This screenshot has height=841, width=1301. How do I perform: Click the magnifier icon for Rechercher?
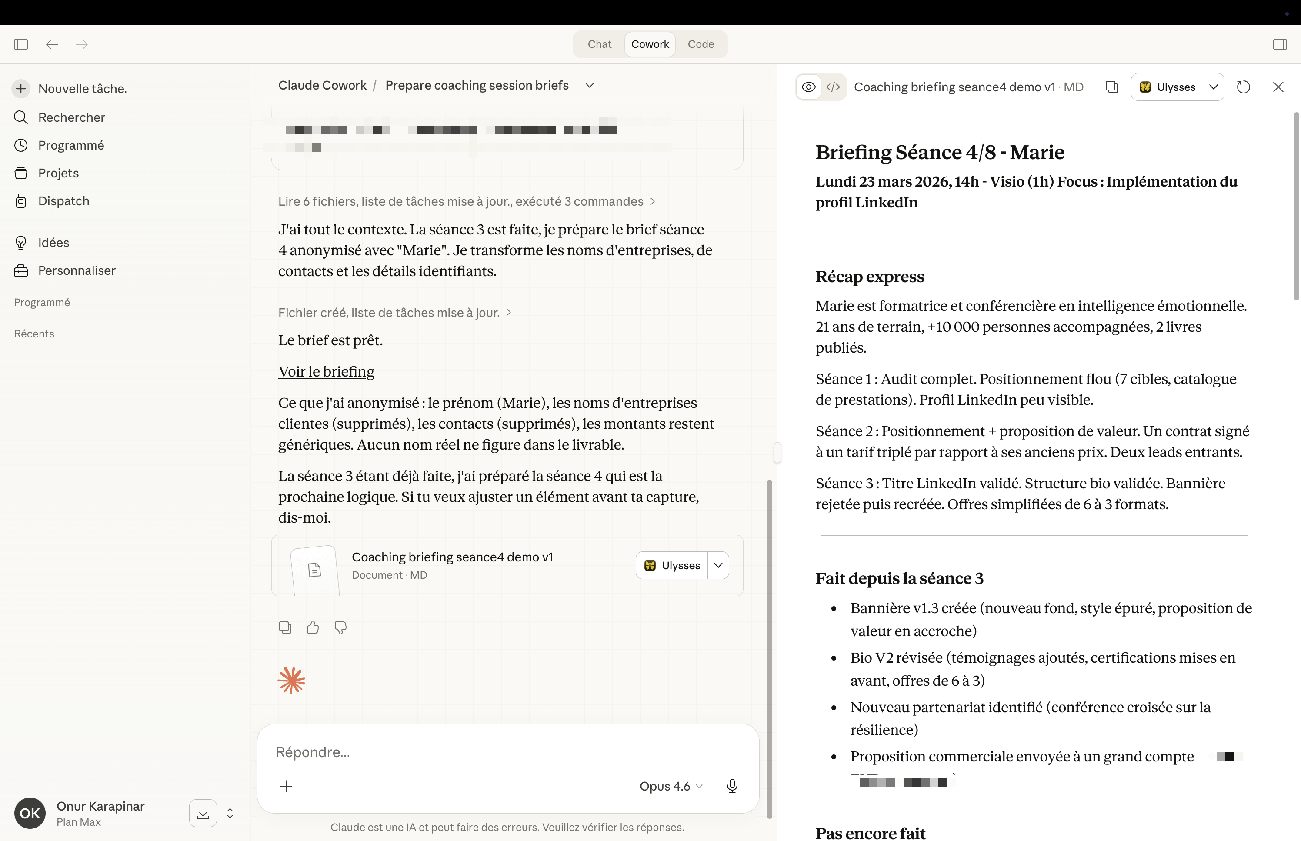click(21, 117)
